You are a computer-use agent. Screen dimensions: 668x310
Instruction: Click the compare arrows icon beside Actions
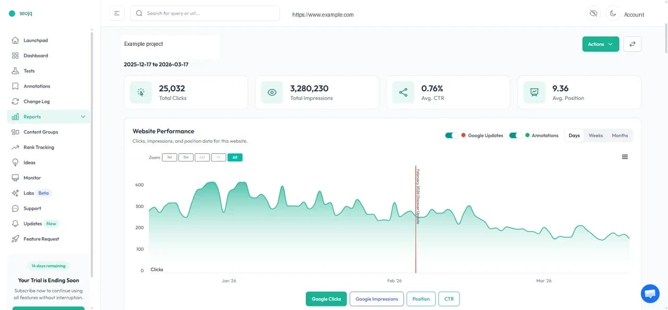[x=632, y=44]
